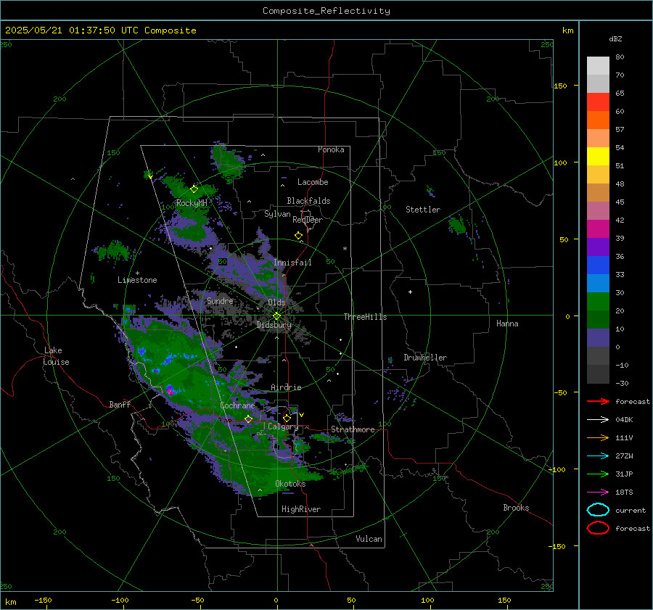Click the Strathmore town label

pyautogui.click(x=353, y=429)
